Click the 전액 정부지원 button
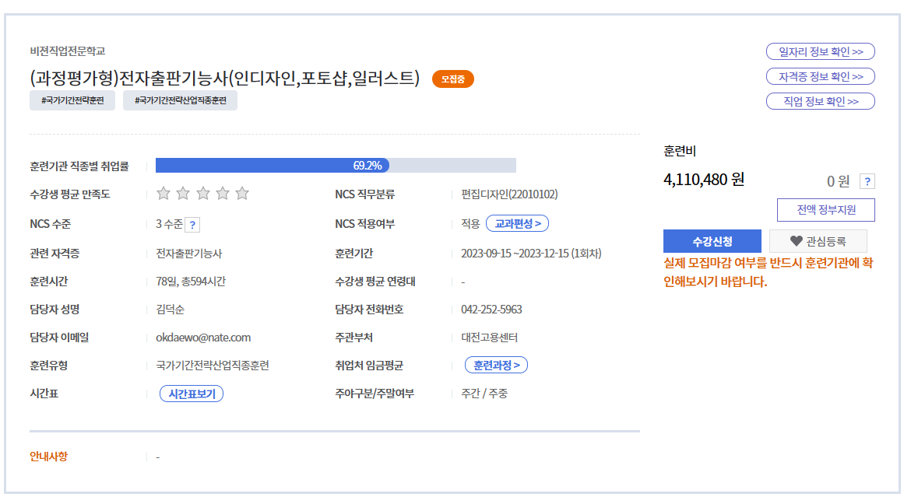Viewport: 911px width, 497px height. point(825,210)
